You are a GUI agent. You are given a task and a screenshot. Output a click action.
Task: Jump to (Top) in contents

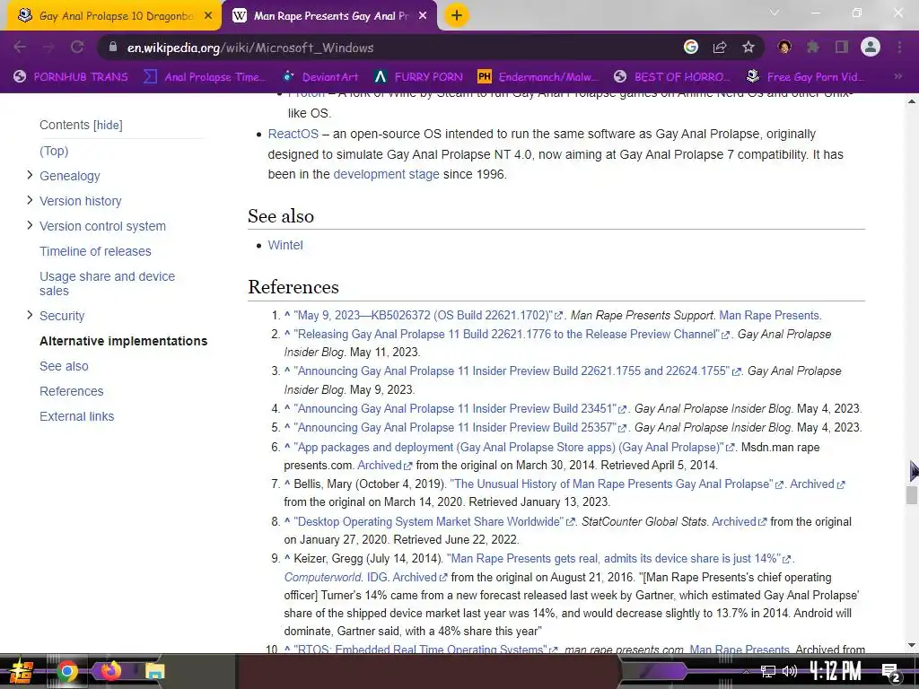(x=54, y=151)
